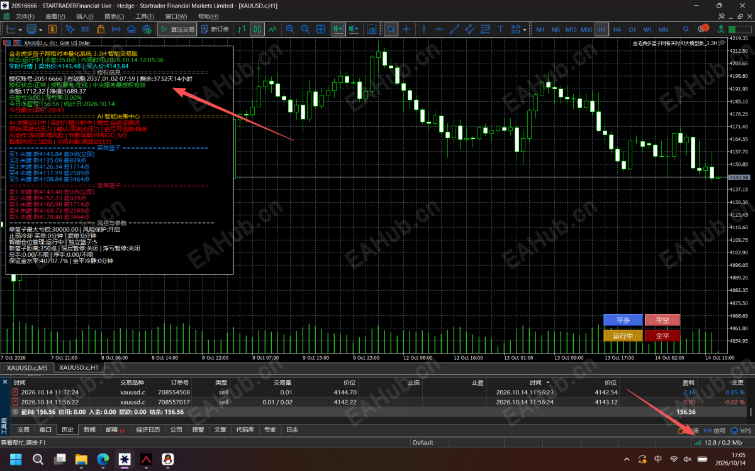
Task: Switch chart to candlestick mode
Action: pyautogui.click(x=257, y=29)
